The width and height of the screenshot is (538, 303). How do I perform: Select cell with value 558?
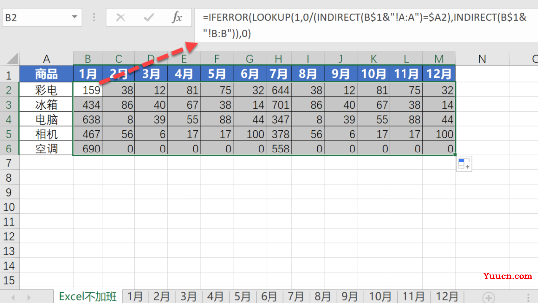click(x=278, y=149)
